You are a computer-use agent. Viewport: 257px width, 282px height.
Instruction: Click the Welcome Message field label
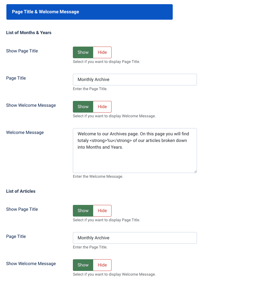pyautogui.click(x=25, y=133)
